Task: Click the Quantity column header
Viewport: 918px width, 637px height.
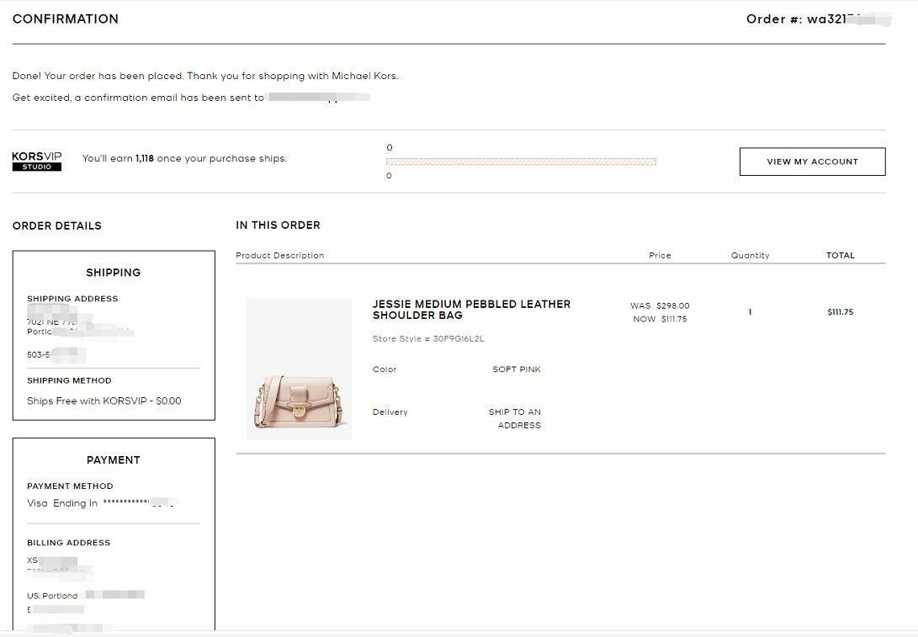Action: [x=750, y=256]
